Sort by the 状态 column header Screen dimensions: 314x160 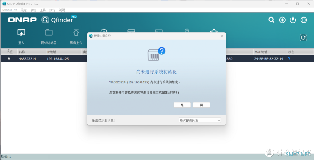[x=300, y=52]
